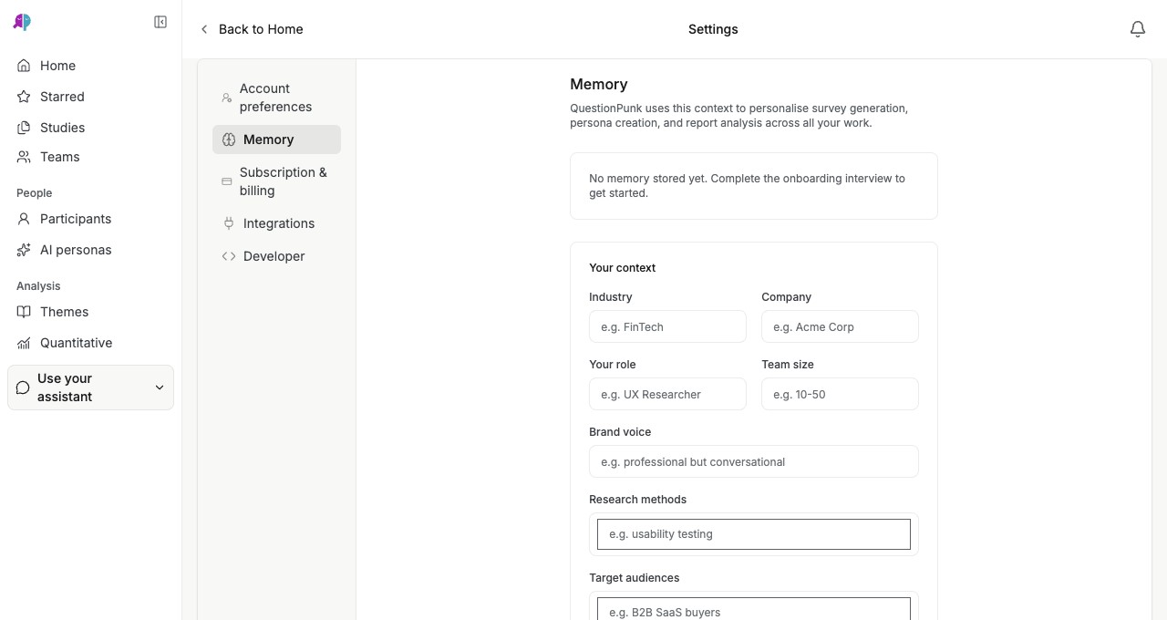The height and width of the screenshot is (620, 1167).
Task: Click the Target audiences input
Action: (754, 609)
